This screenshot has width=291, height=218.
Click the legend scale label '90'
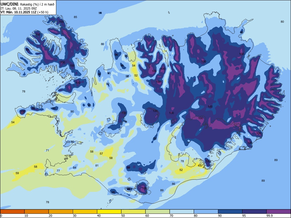click(x=220, y=216)
